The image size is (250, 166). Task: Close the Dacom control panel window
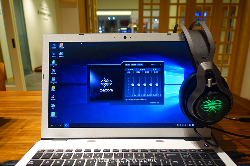coord(160,64)
